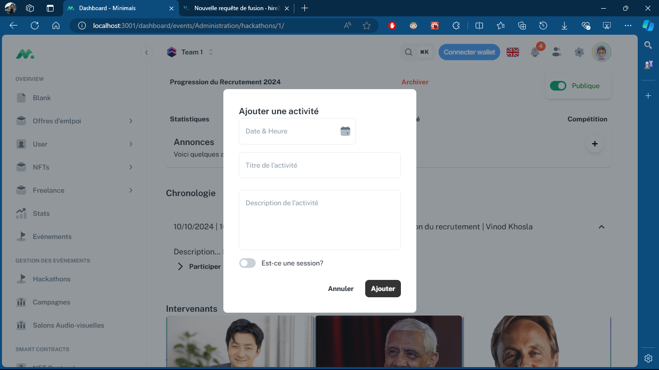Toggle the Est-ce une session switch
Image resolution: width=659 pixels, height=370 pixels.
[x=247, y=263]
